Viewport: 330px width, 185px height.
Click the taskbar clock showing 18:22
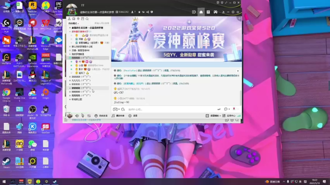(314, 181)
